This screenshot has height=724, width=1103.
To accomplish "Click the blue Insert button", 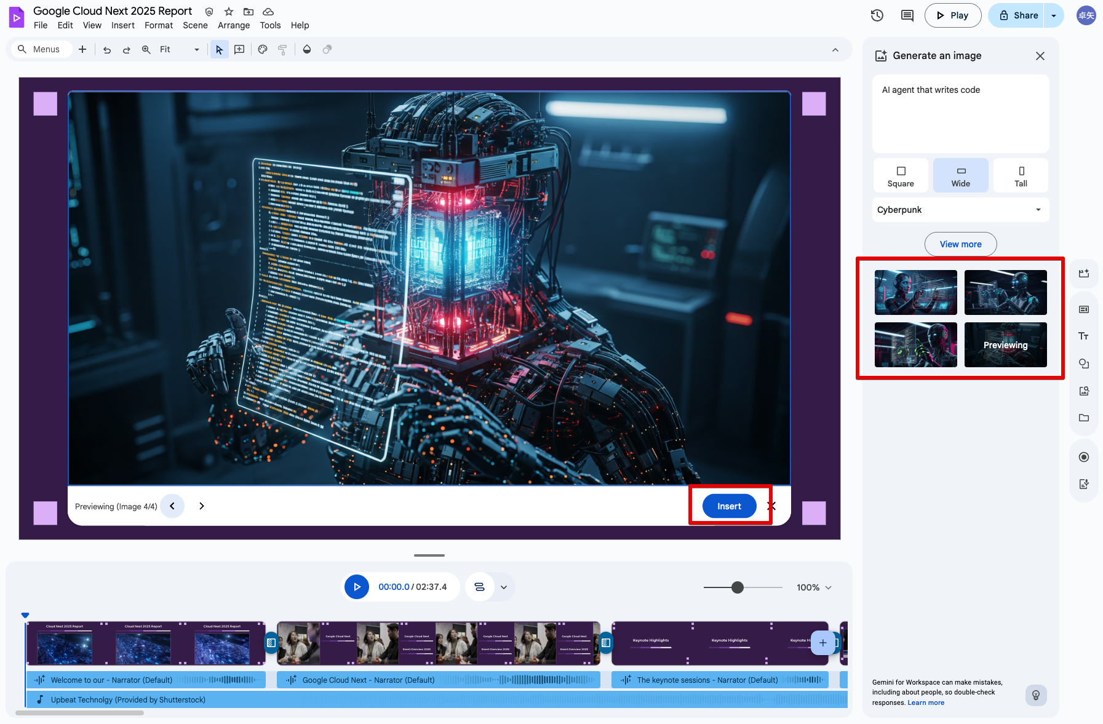I will coord(729,506).
